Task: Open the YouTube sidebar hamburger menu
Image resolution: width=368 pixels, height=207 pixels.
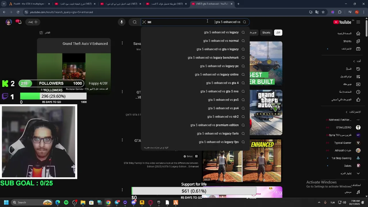Action: [358, 22]
